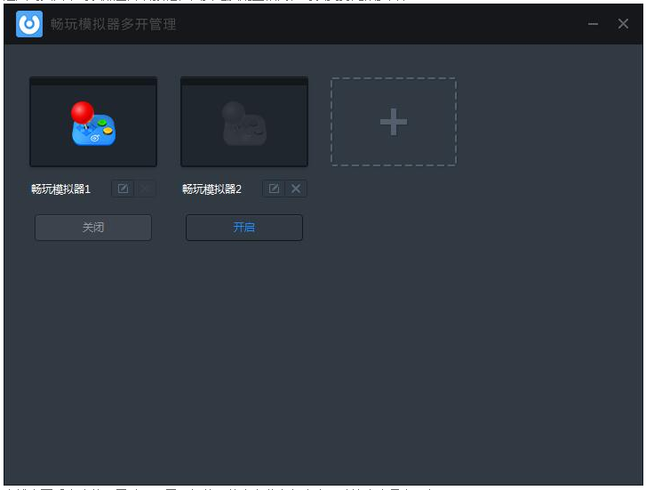Click the rename icon for 畅玩模拟器1
646x490 pixels.
point(123,189)
